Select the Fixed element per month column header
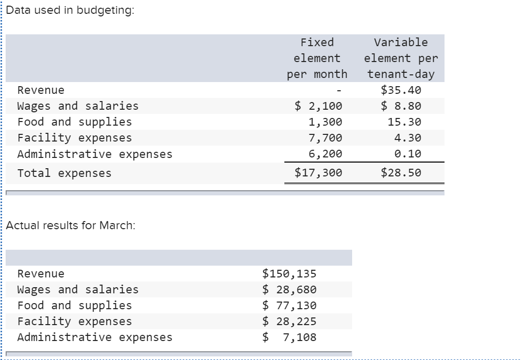The width and height of the screenshot is (521, 360). (x=317, y=58)
